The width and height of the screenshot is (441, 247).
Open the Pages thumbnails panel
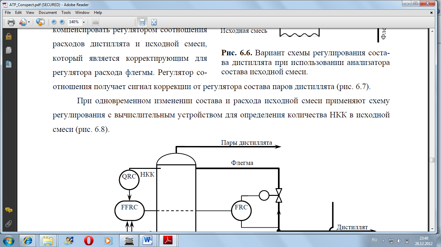[x=9, y=50]
